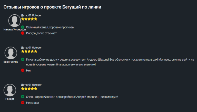This screenshot has width=197, height=112.
Task: Click green plus icon in Роберт's review
Action: point(23,97)
